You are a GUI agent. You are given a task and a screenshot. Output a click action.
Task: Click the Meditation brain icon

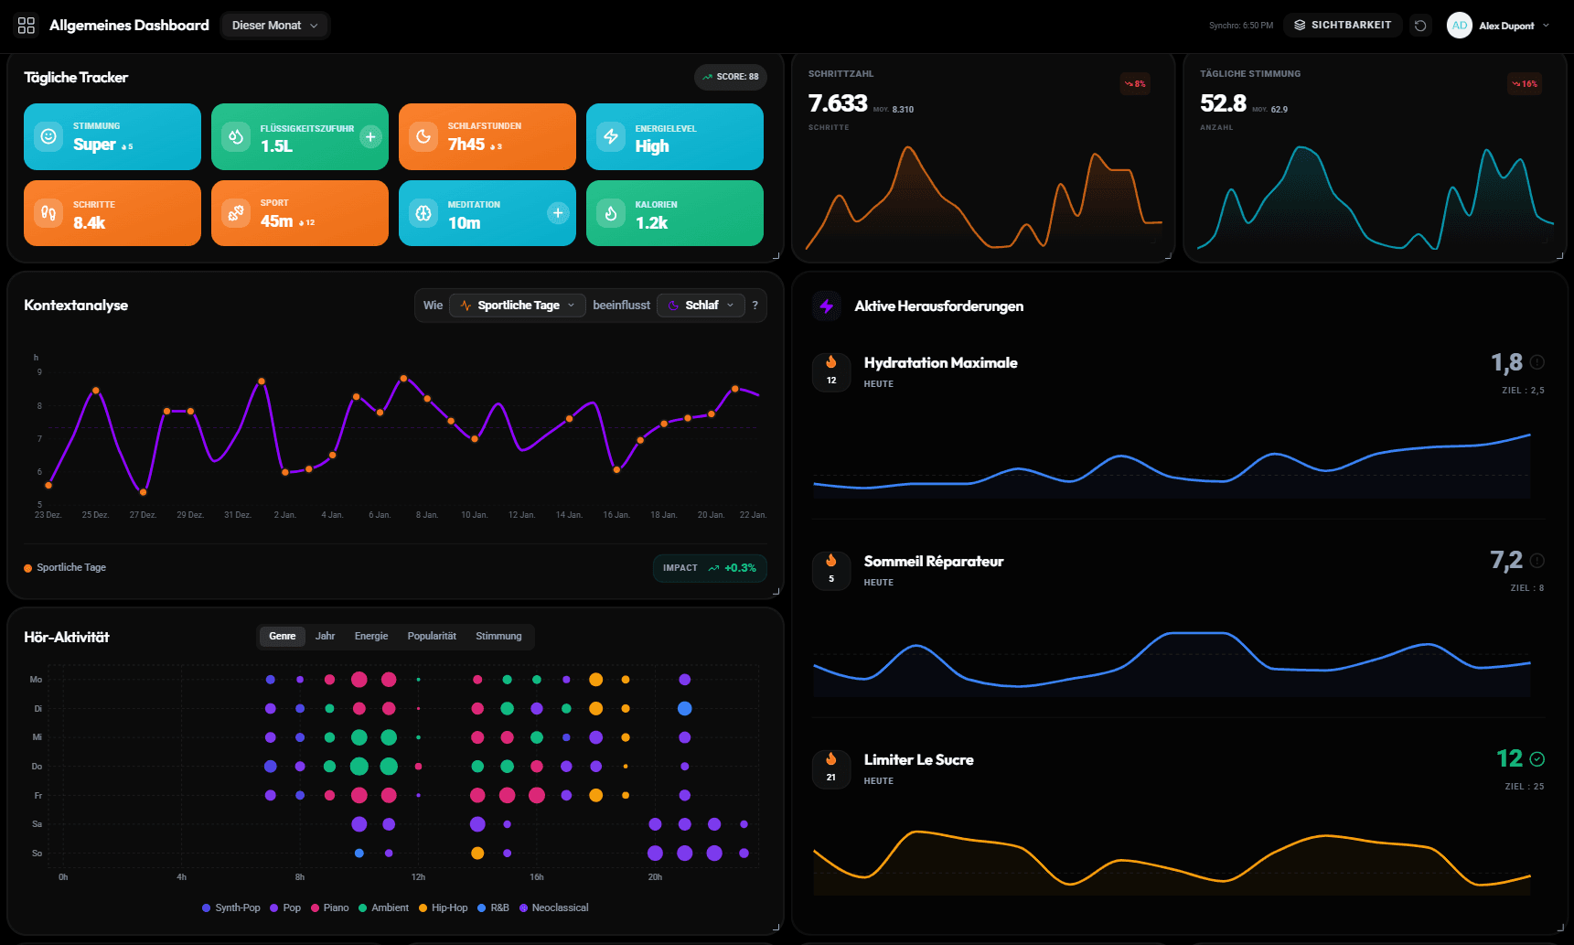point(423,213)
